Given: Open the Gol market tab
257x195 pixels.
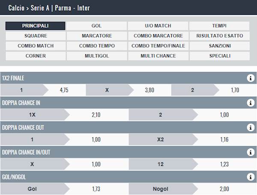Looking at the screenshot, I should [x=96, y=26].
